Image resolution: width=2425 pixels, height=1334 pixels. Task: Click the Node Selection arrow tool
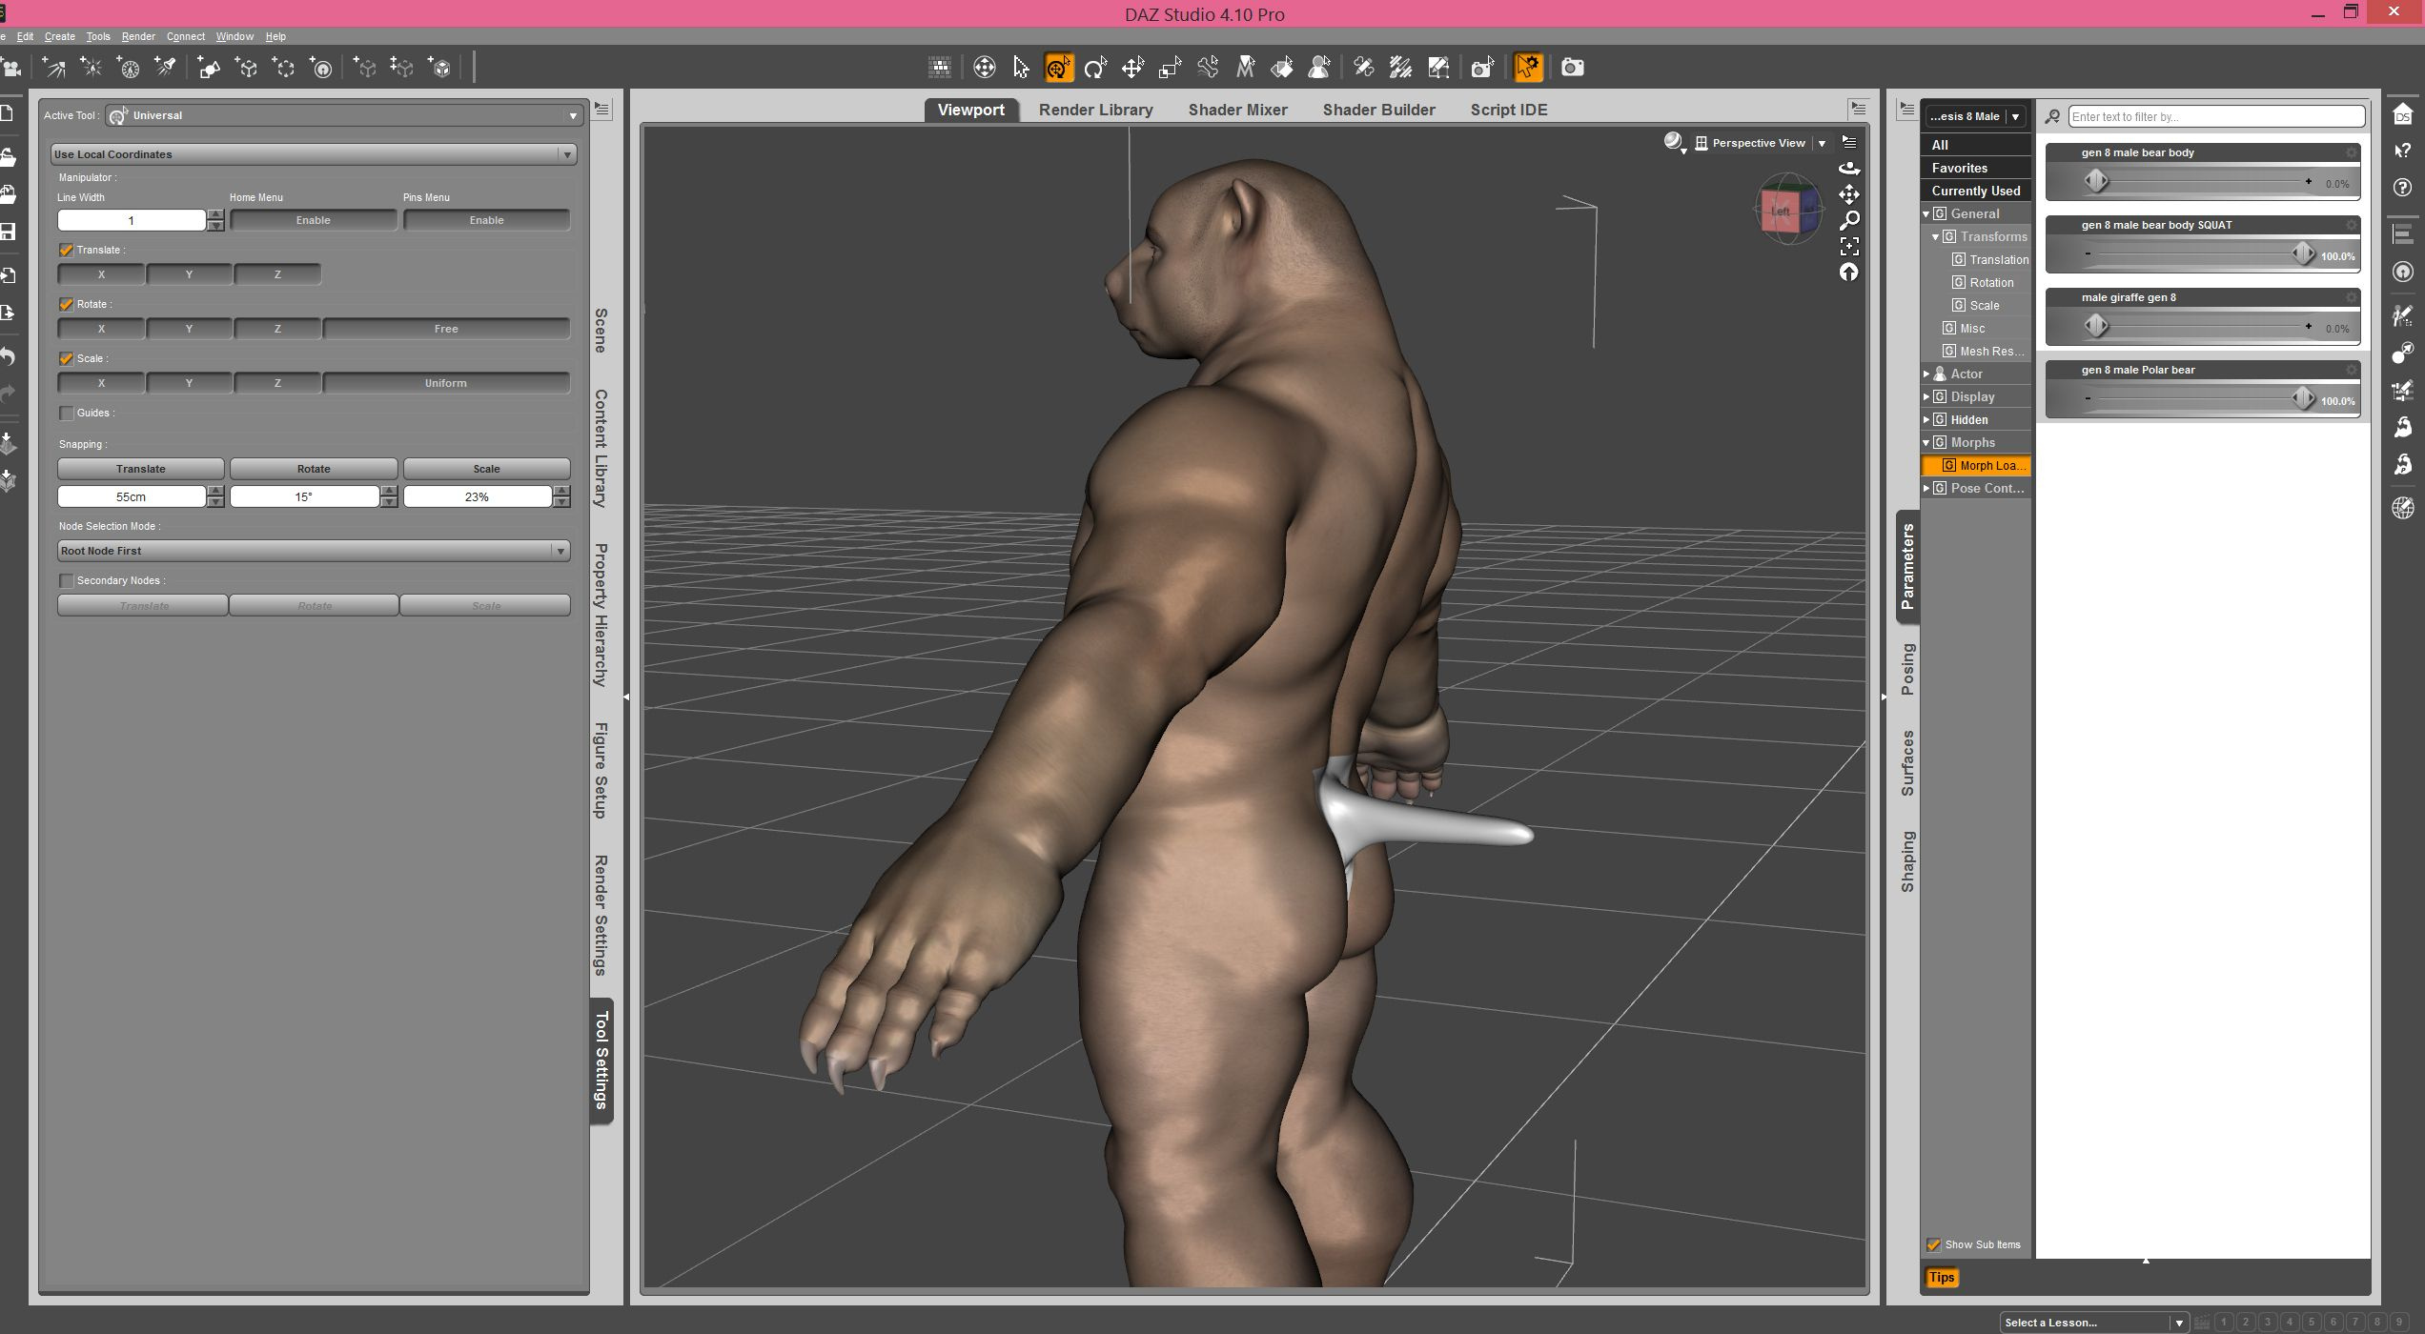tap(1021, 68)
